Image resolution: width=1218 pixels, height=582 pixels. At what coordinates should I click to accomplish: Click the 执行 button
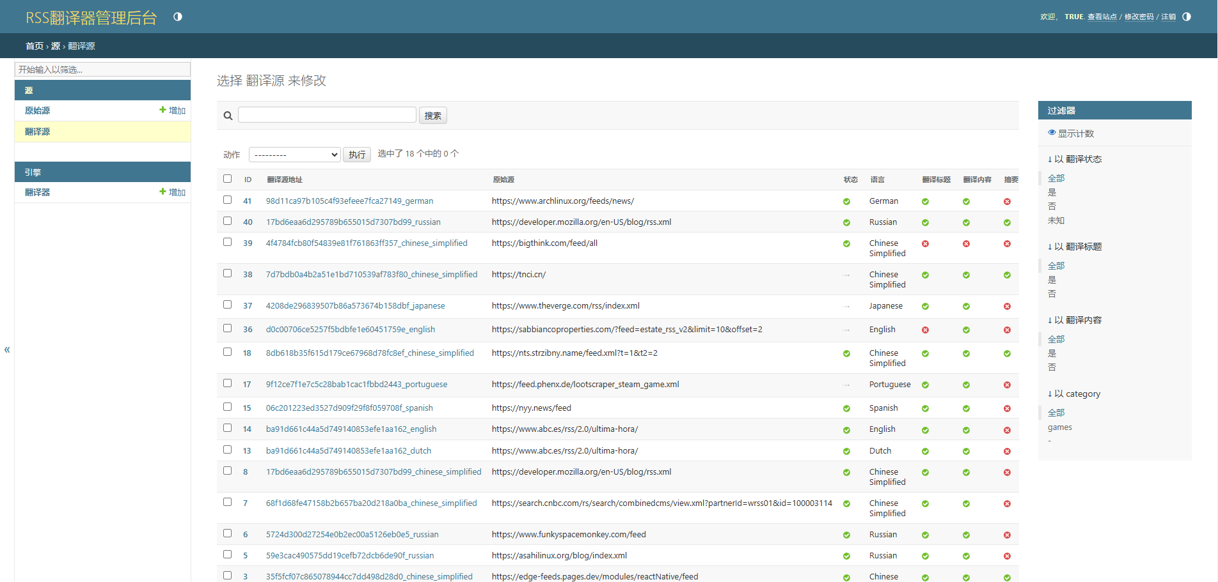(357, 155)
